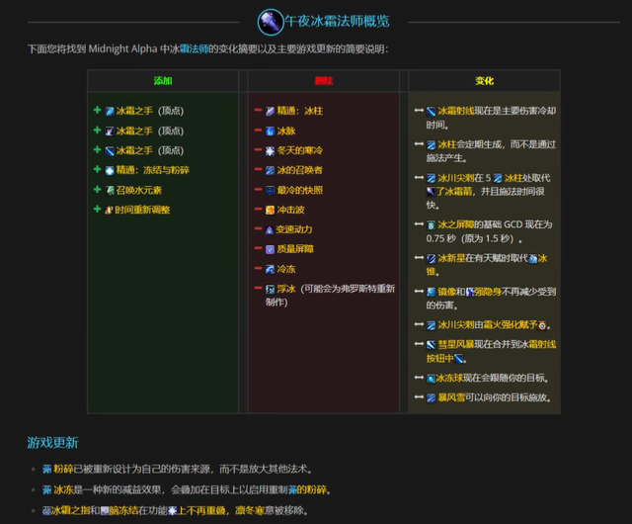Click the green 添加 column header
Image resolution: width=632 pixels, height=524 pixels.
tap(163, 81)
